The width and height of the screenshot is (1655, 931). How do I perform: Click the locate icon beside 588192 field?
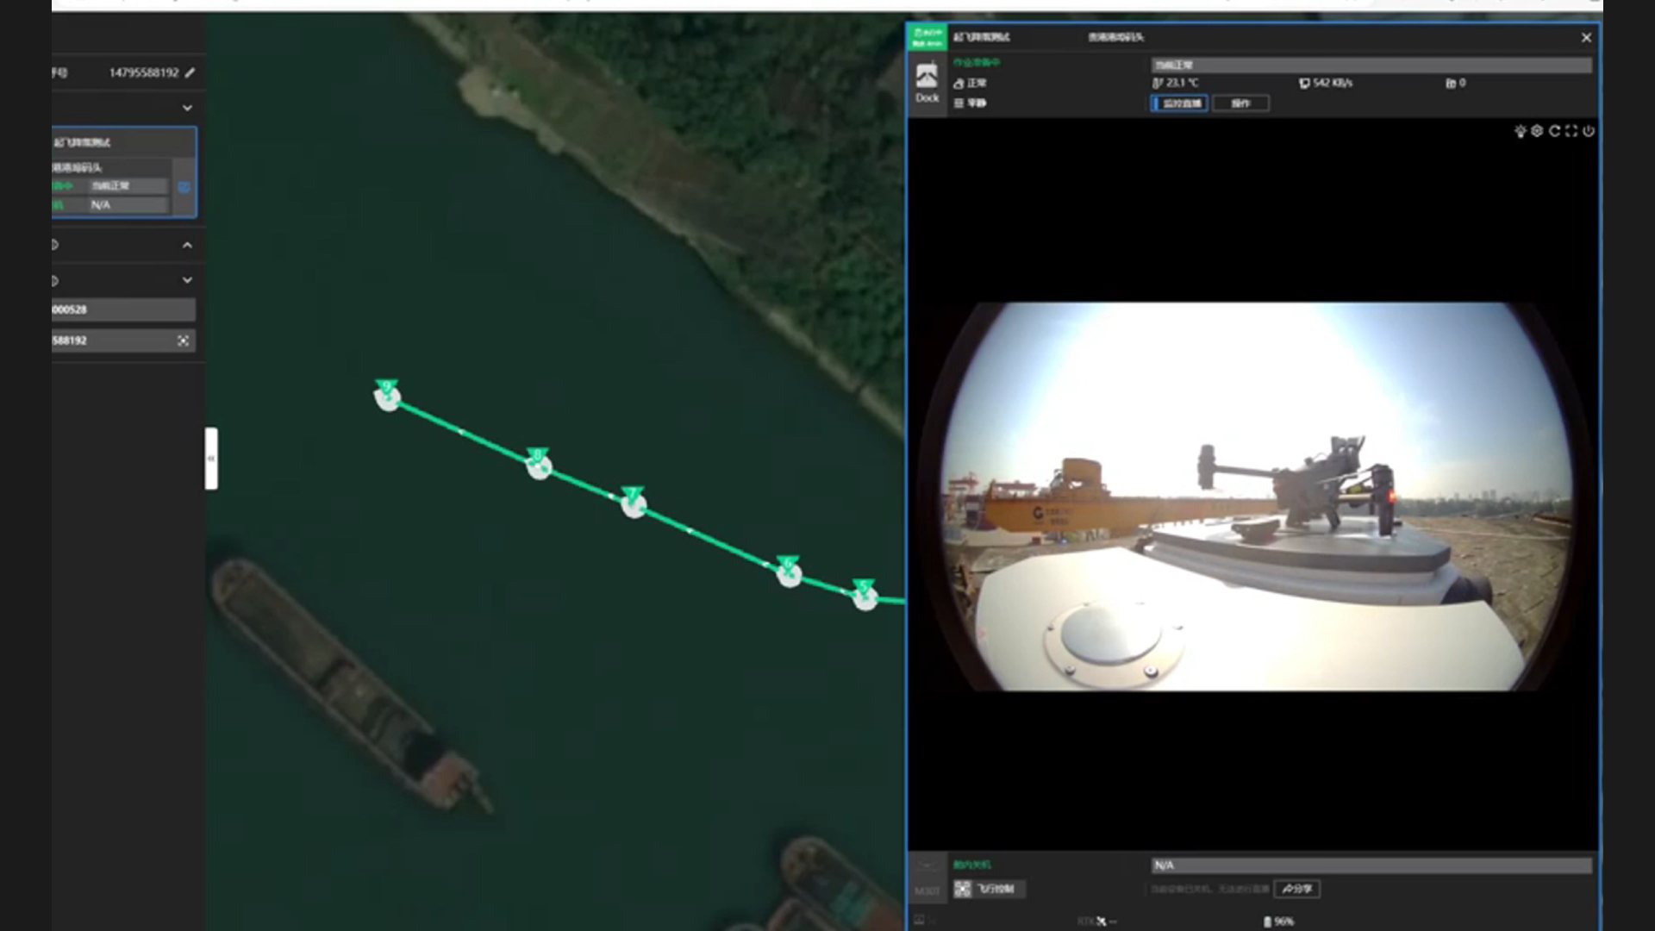pyautogui.click(x=183, y=341)
